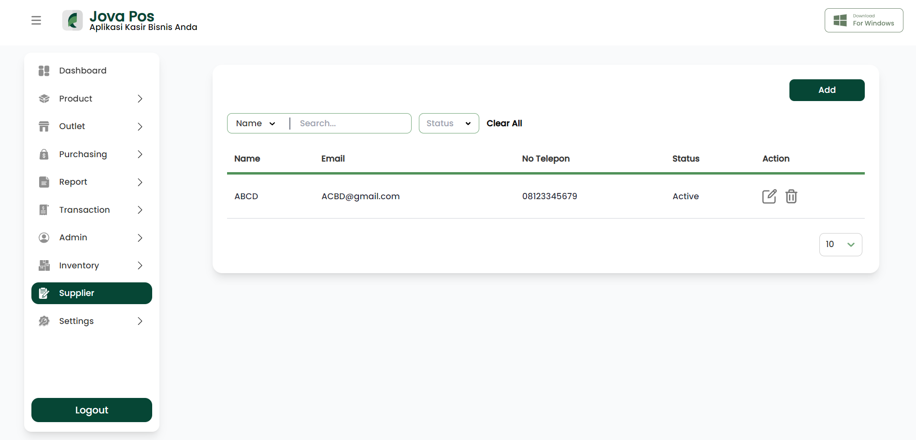
Task: Click the Clear All filter link
Action: point(504,123)
